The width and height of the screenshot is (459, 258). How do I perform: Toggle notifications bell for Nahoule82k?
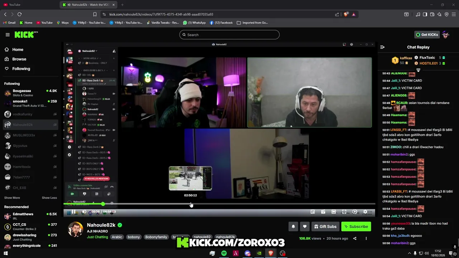(x=293, y=226)
